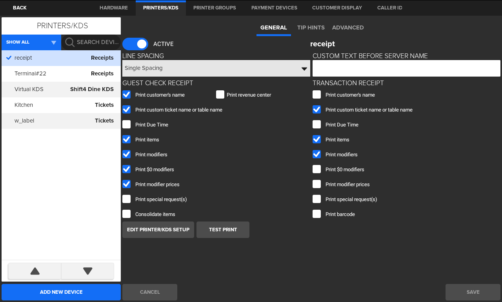The height and width of the screenshot is (302, 502).
Task: Uncheck Transaction Receipt Print modifiers
Action: pyautogui.click(x=316, y=154)
